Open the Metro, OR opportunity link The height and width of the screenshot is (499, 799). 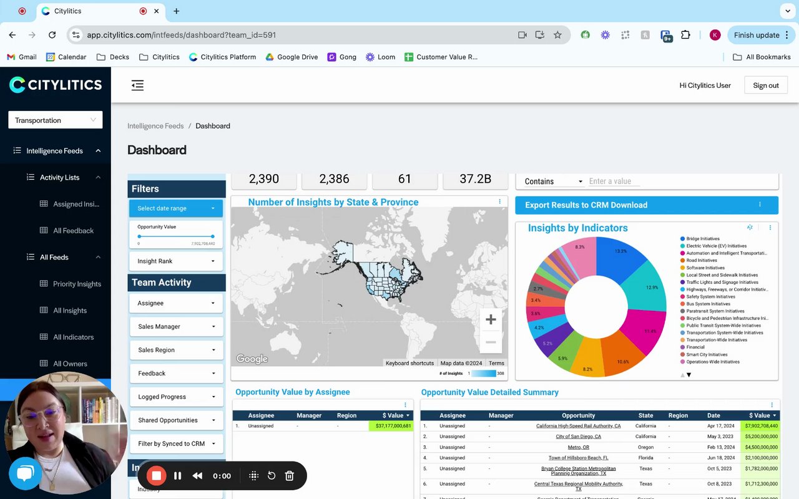578,447
